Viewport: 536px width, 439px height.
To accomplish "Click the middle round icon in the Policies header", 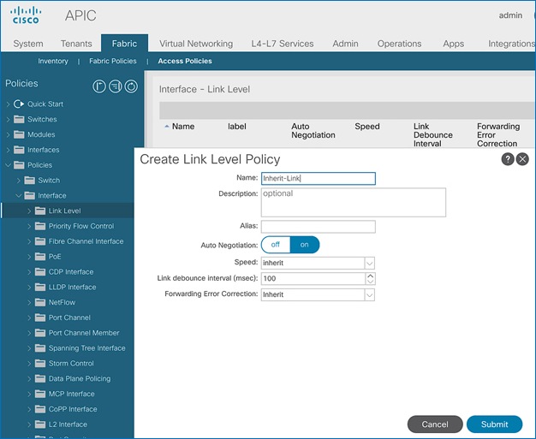I will (x=115, y=86).
